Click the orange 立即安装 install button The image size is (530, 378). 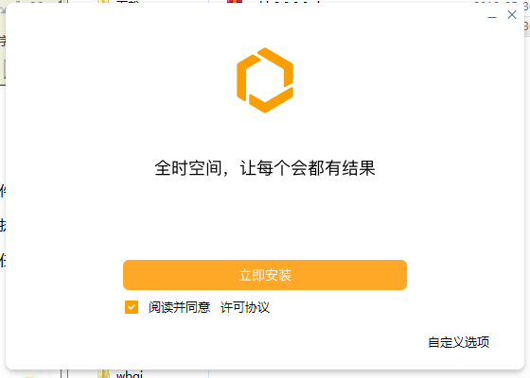[265, 275]
